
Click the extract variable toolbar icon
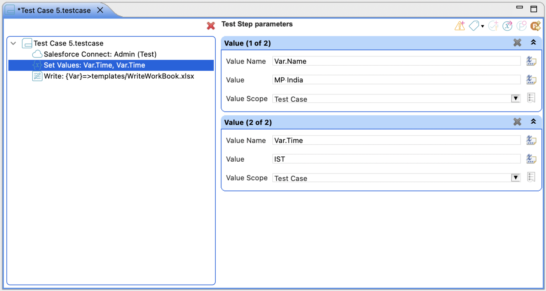(507, 26)
